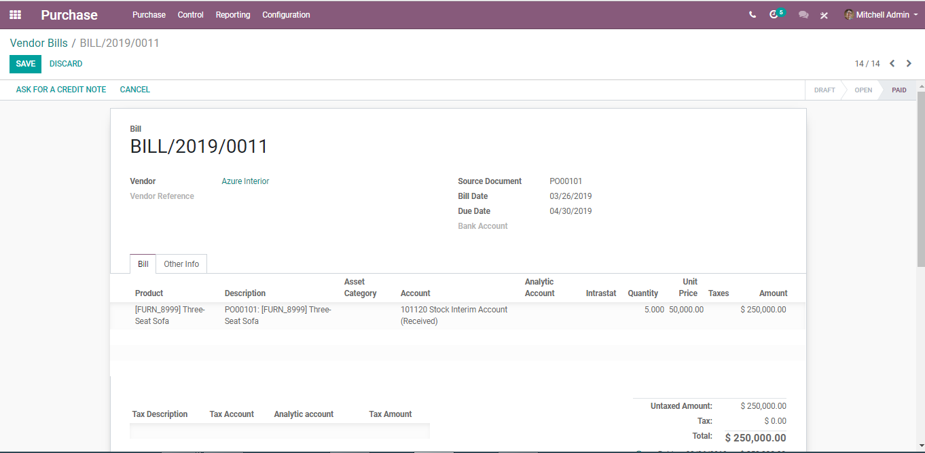Click Mitchell Admin avatar picture

pyautogui.click(x=849, y=14)
